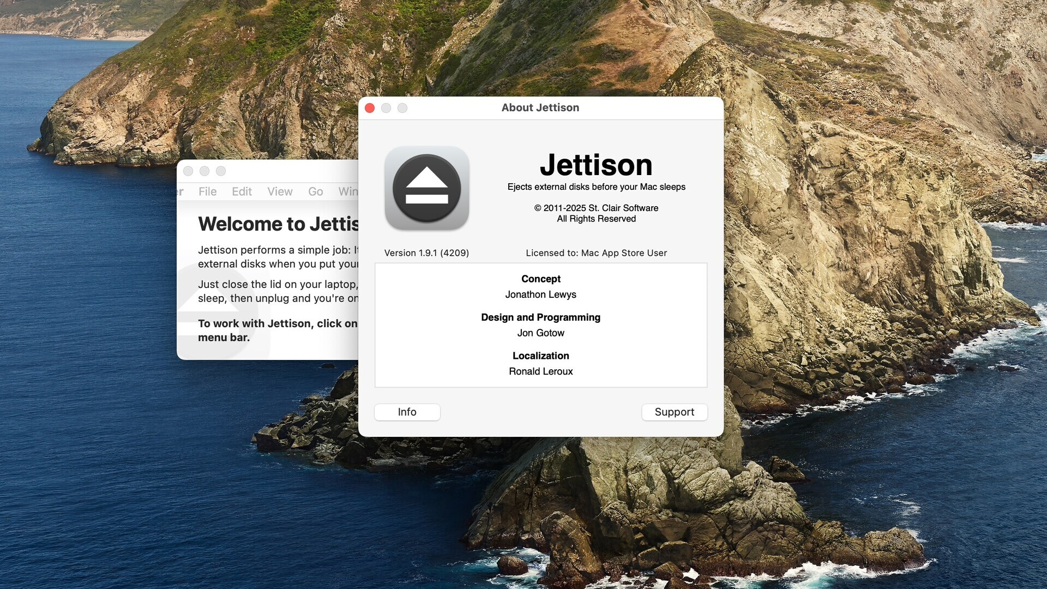The image size is (1047, 589).
Task: Click the About Jettison title bar
Action: tap(540, 107)
